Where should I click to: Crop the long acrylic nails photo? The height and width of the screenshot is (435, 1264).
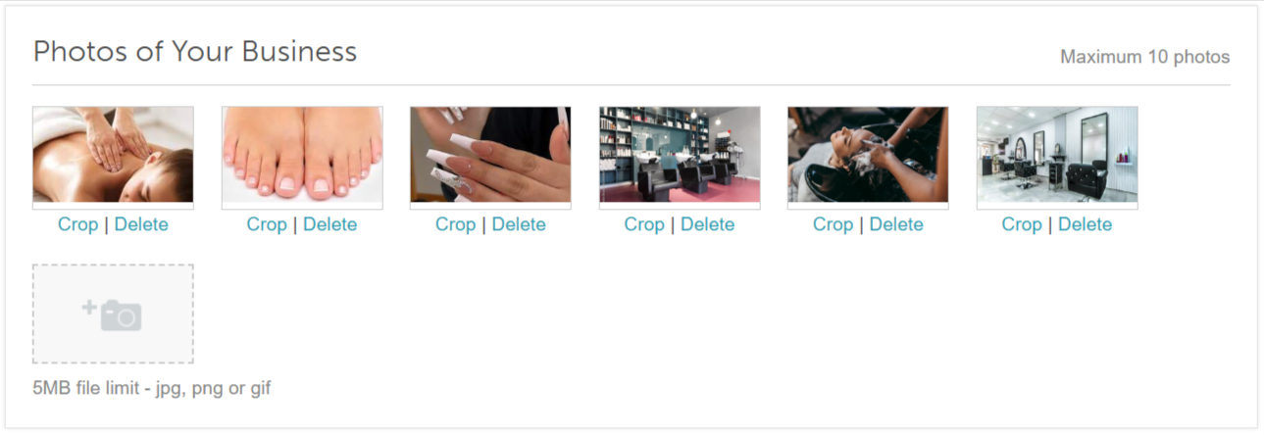click(455, 224)
